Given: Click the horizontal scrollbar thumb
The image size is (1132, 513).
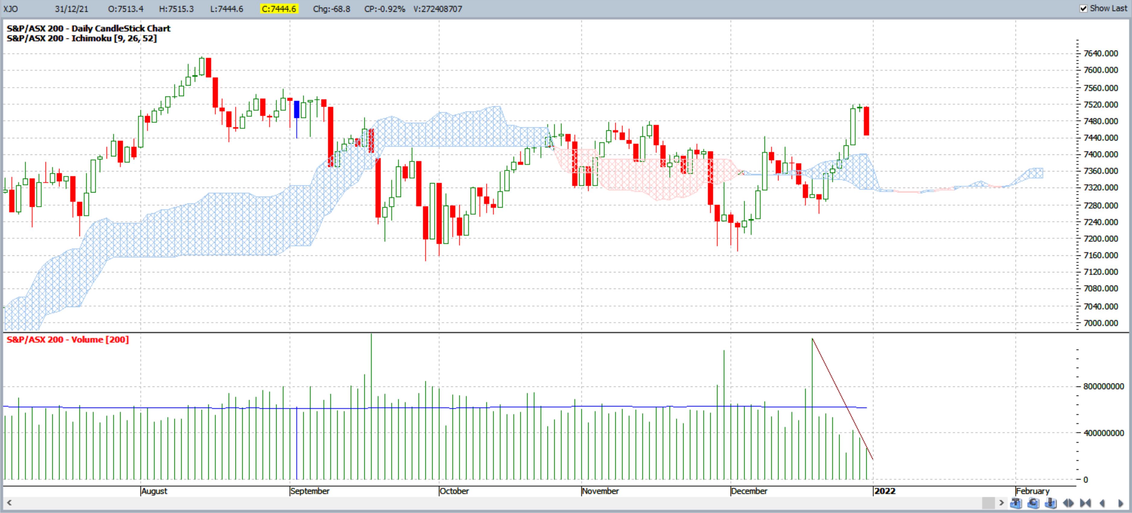Looking at the screenshot, I should coord(988,503).
